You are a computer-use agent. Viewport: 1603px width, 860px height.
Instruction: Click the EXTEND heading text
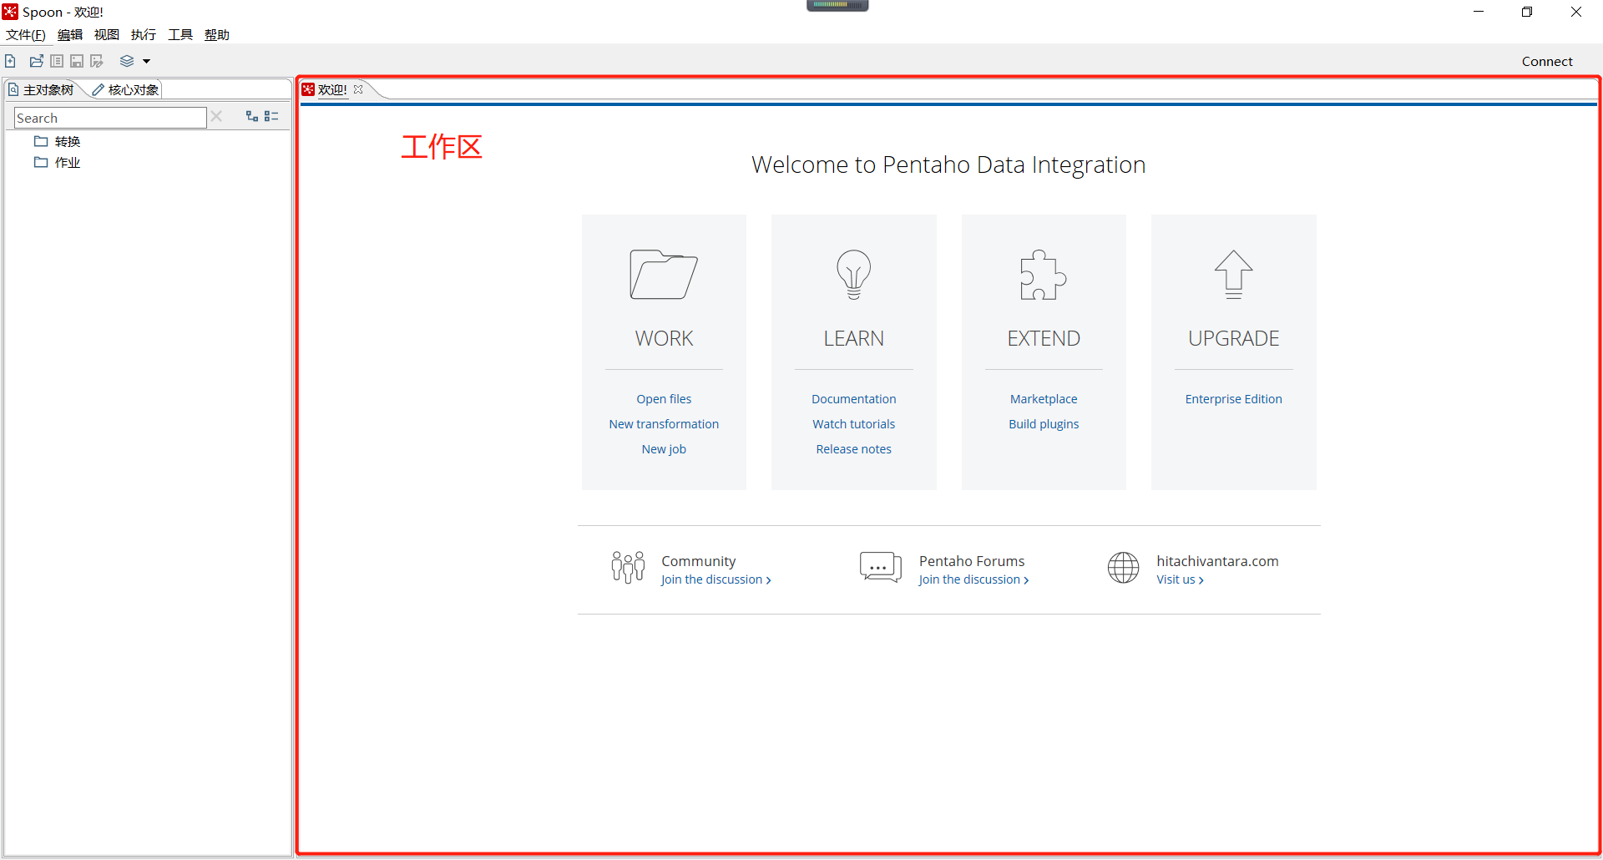[x=1044, y=338]
